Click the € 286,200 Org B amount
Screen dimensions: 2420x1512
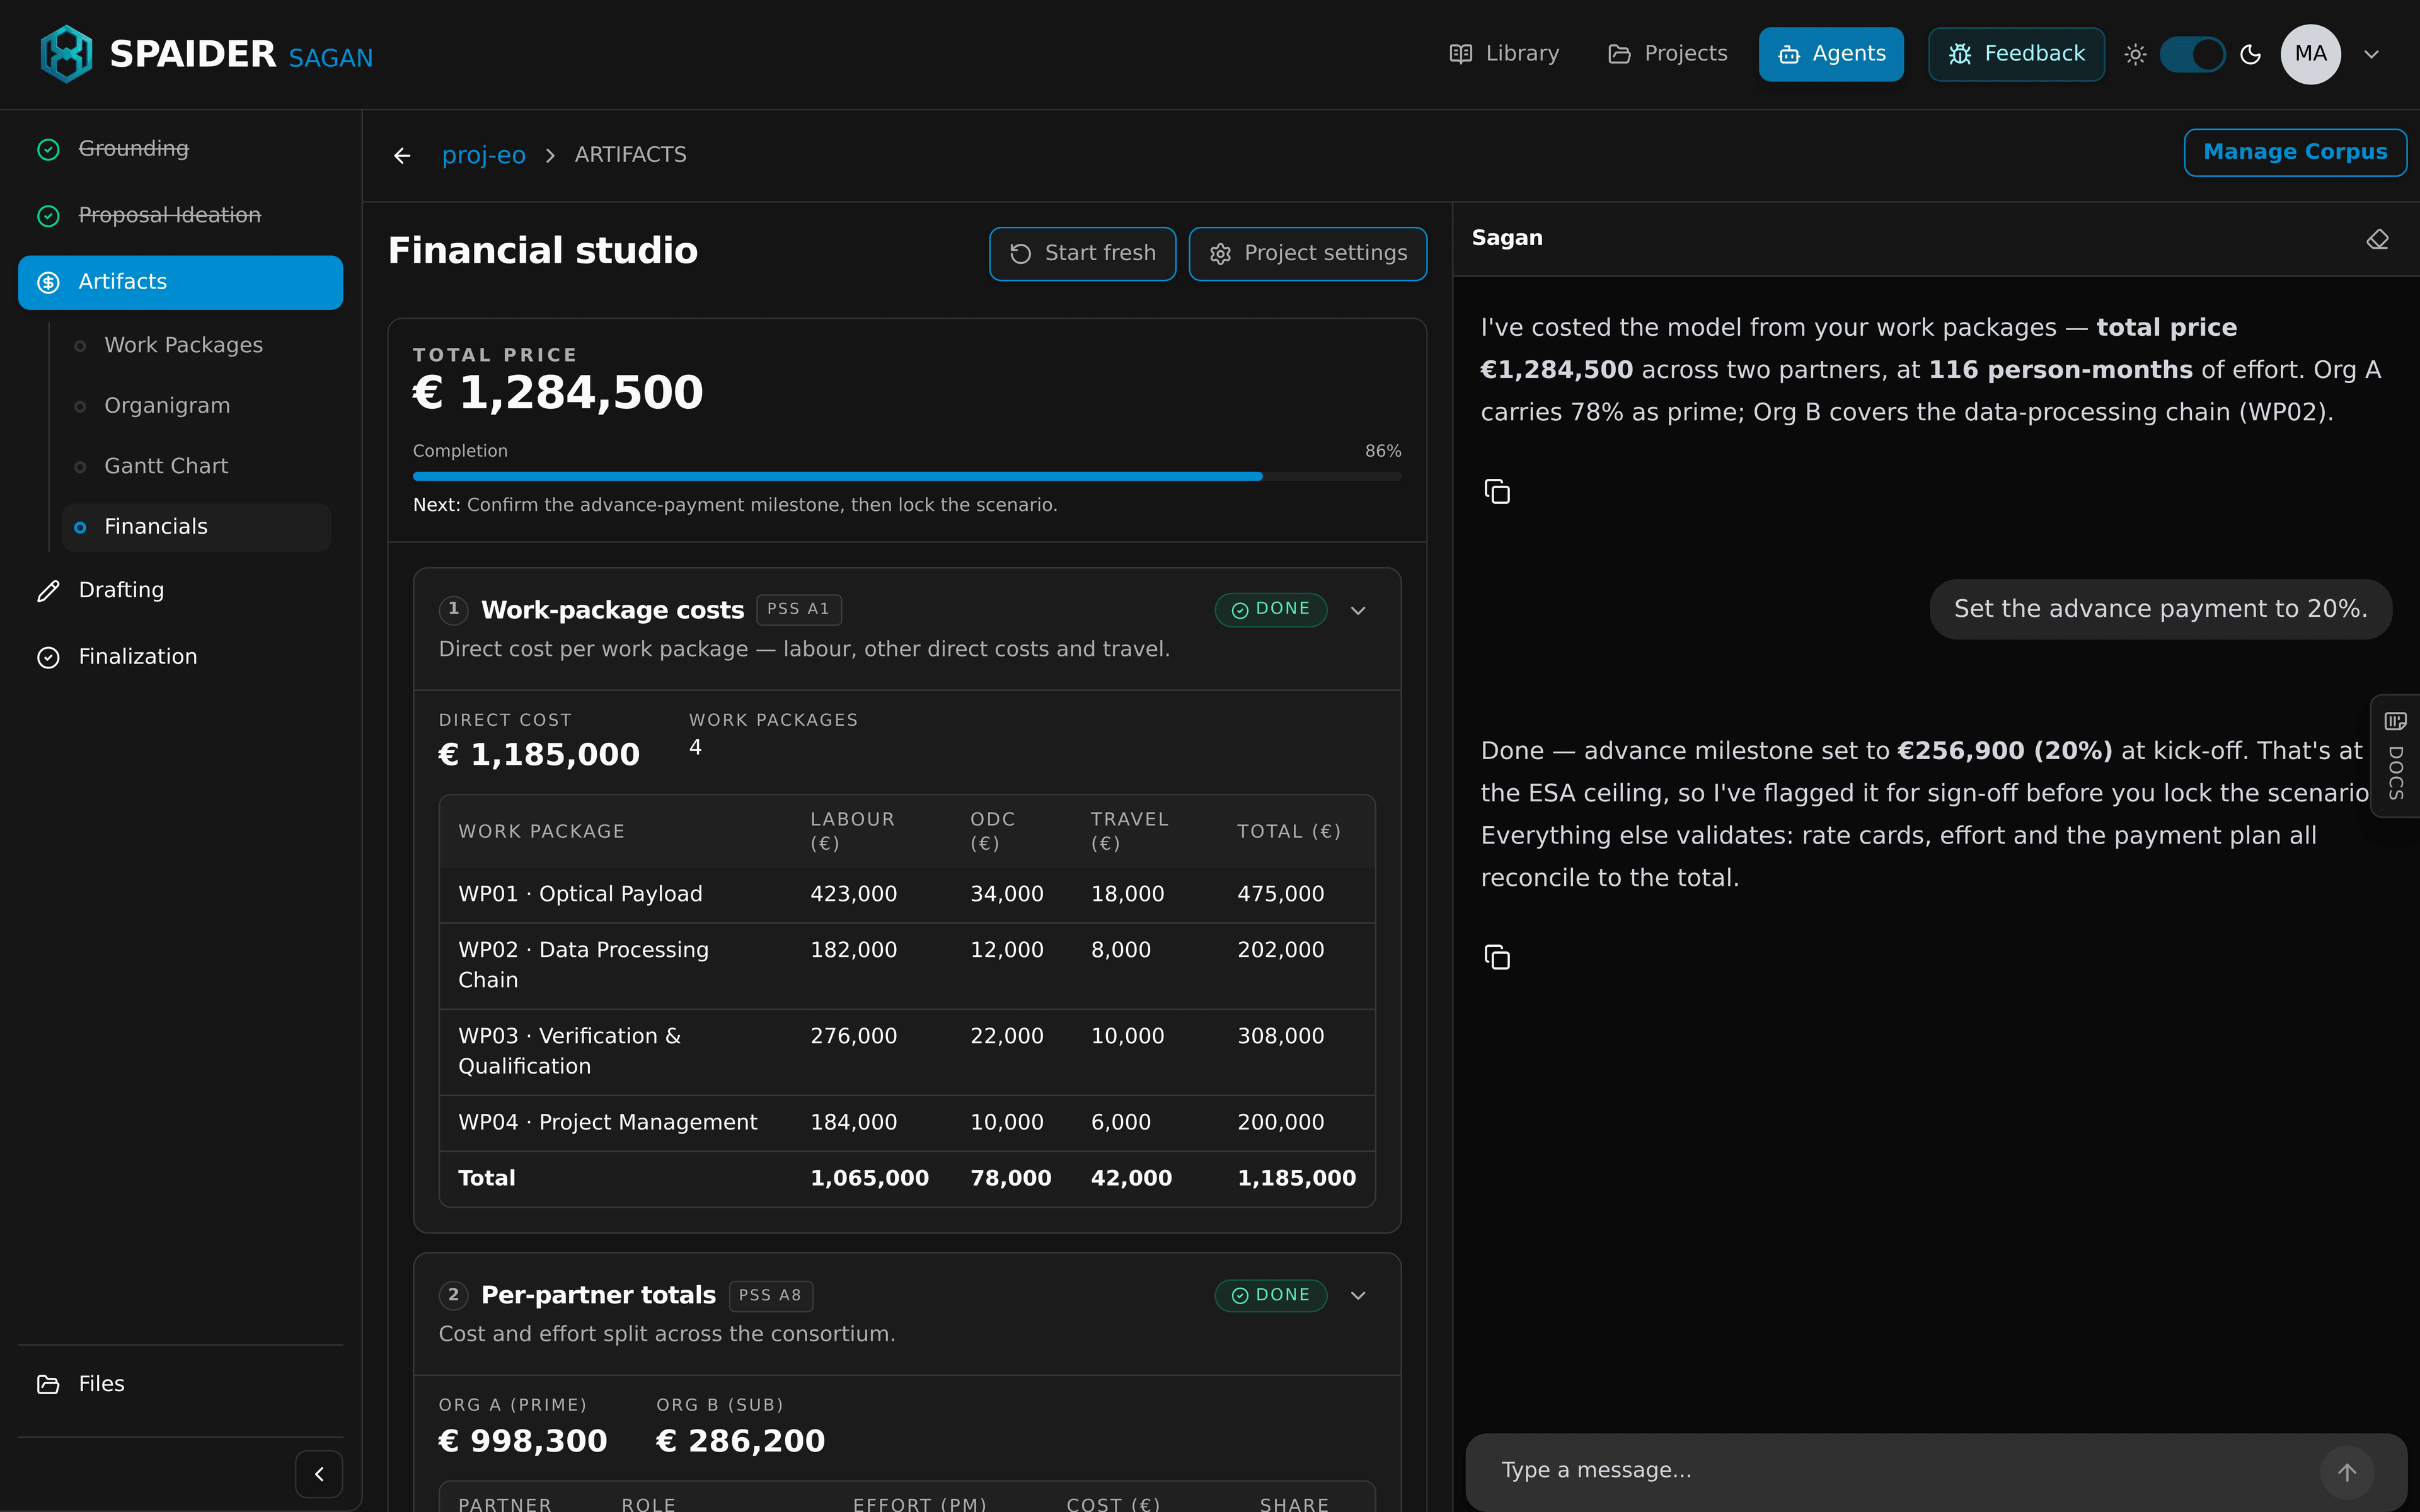(740, 1441)
